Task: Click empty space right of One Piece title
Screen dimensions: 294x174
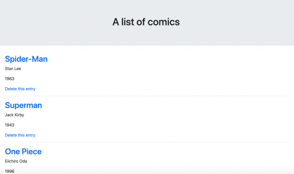Action: point(165,151)
